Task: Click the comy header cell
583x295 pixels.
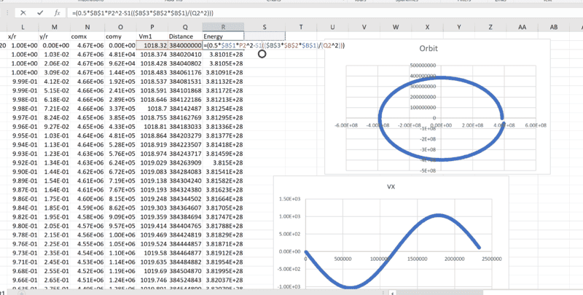Action: point(120,36)
